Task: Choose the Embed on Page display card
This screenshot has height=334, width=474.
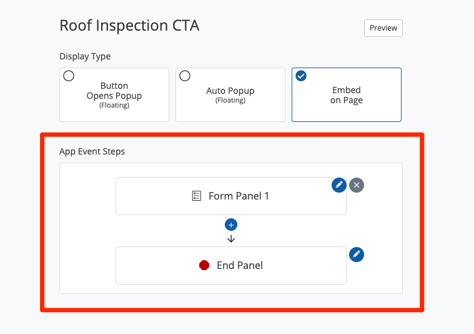Action: click(346, 94)
